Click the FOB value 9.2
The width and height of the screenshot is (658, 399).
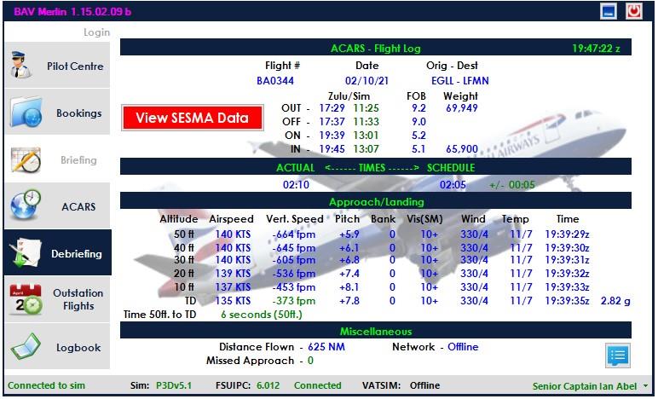pyautogui.click(x=418, y=108)
